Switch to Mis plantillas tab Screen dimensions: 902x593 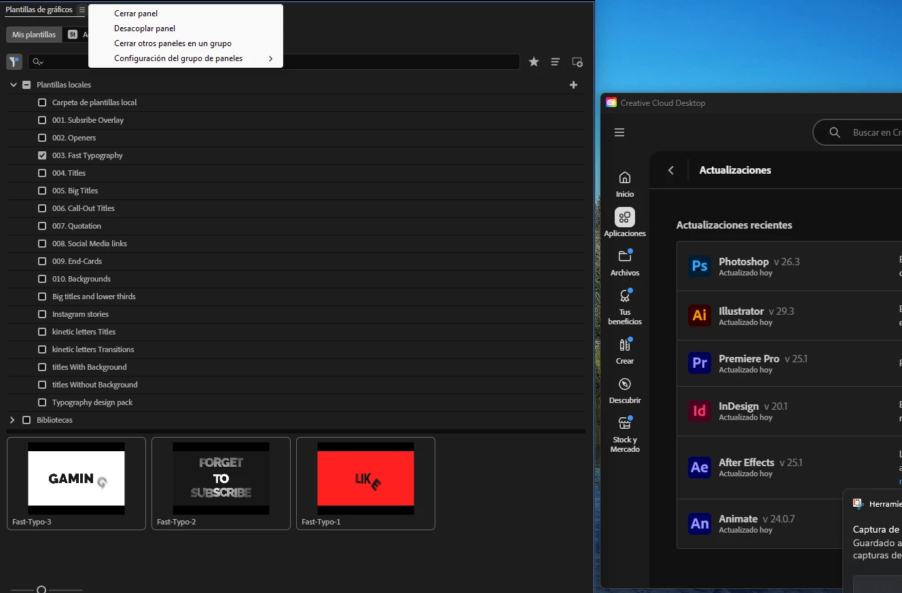(x=34, y=35)
